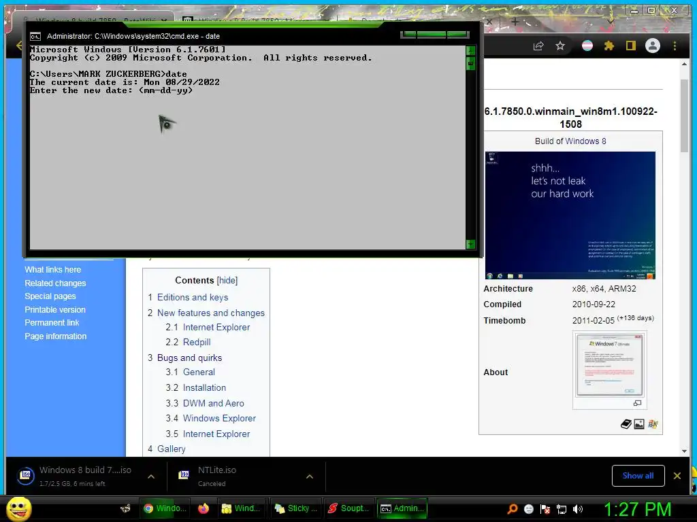This screenshot has width=697, height=522.
Task: Open the Chrome profile avatar
Action: (x=653, y=46)
